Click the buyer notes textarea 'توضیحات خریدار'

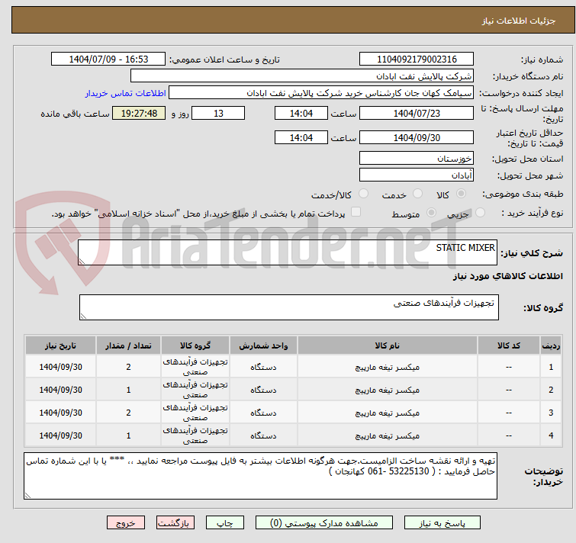[x=260, y=476]
